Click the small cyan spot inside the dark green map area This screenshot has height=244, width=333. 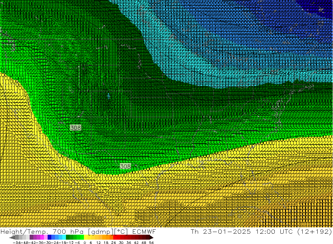109,97
